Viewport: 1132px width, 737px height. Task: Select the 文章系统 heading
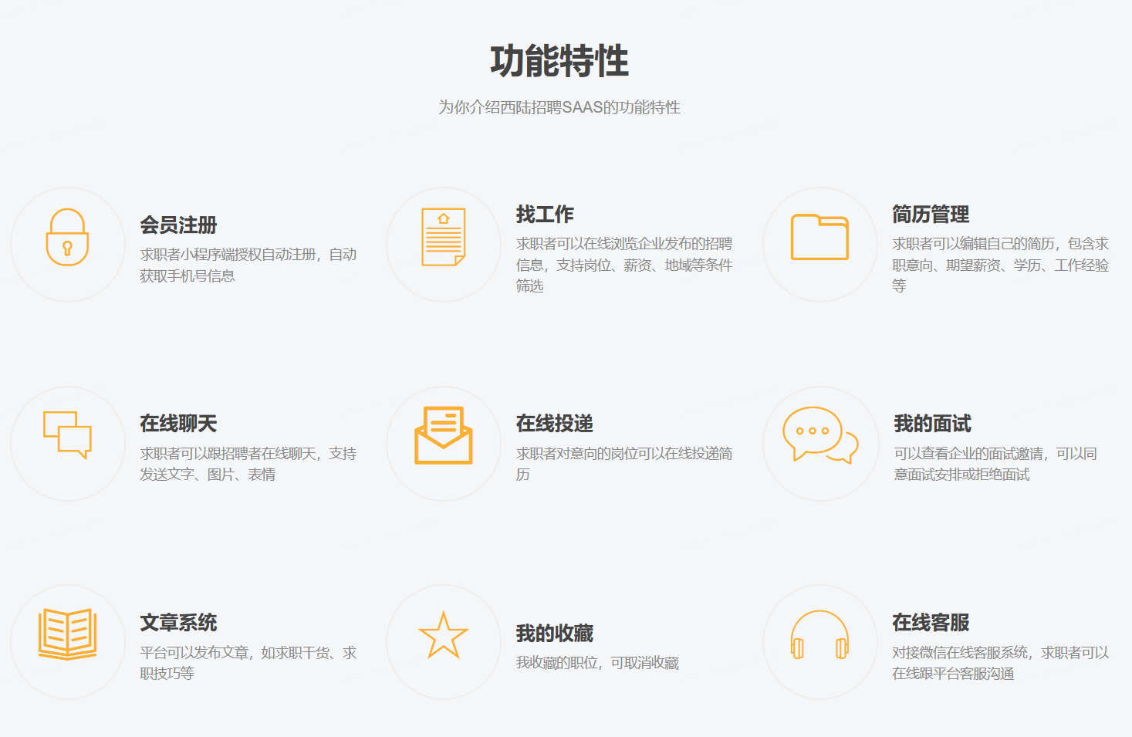178,623
